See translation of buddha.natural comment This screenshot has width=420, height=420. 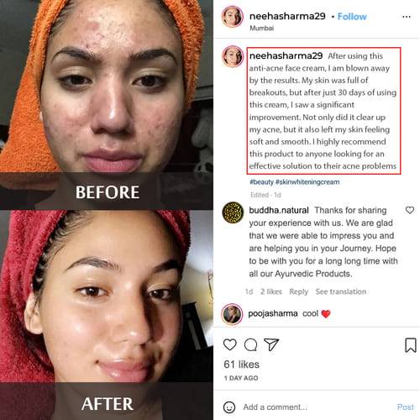[x=341, y=291]
